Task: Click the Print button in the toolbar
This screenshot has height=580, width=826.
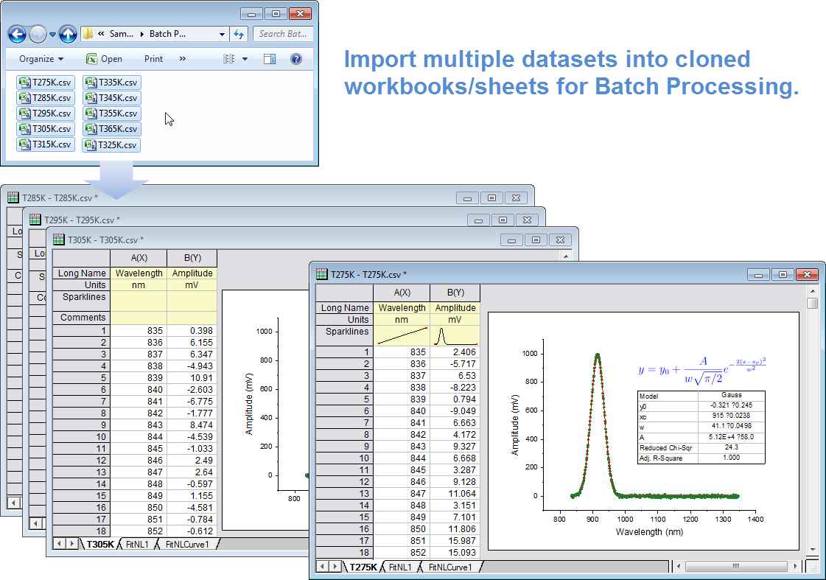Action: [x=154, y=59]
